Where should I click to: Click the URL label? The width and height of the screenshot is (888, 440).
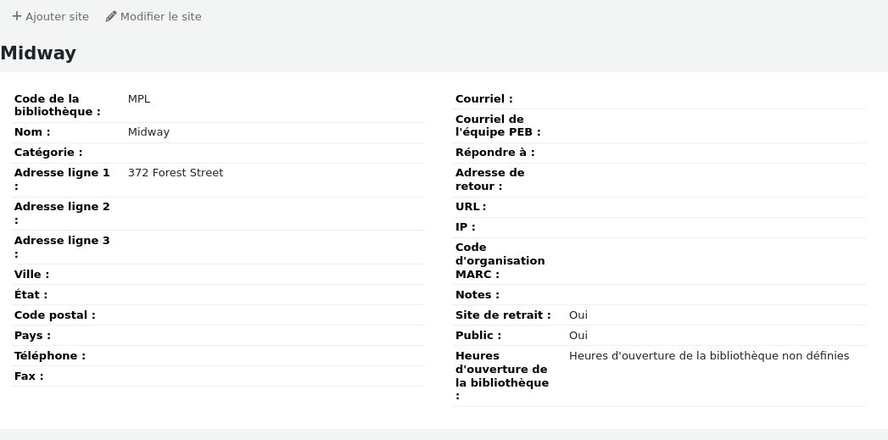click(471, 207)
